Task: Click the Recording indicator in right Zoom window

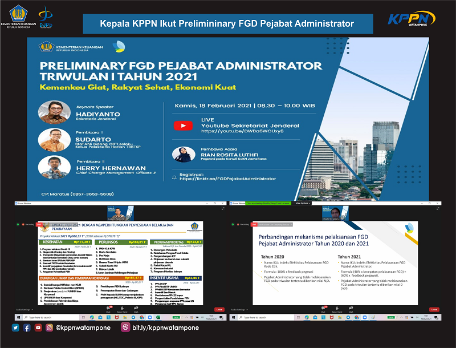Action: 243,225
